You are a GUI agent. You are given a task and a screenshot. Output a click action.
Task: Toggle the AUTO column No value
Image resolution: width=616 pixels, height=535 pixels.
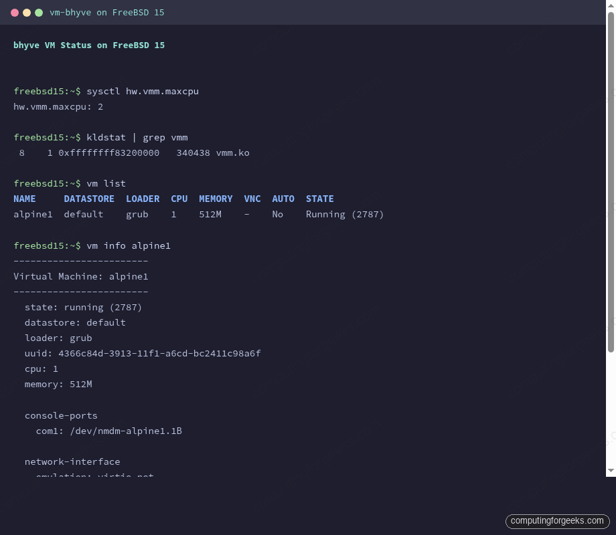point(277,214)
